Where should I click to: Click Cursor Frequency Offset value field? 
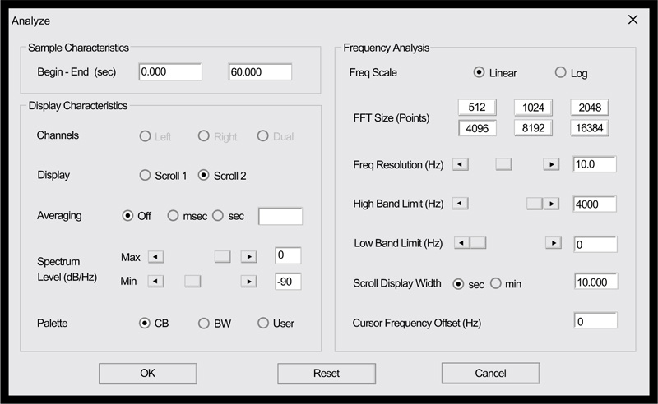[x=595, y=320]
